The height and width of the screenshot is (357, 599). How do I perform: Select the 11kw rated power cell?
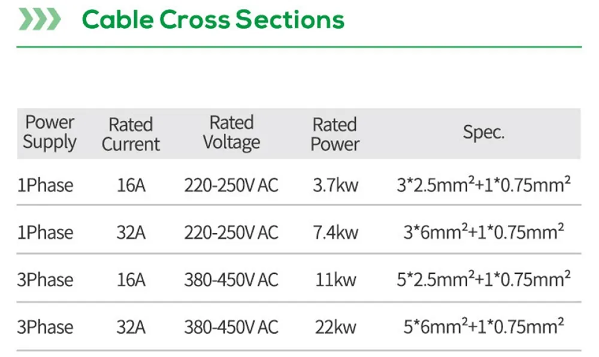[x=335, y=280]
